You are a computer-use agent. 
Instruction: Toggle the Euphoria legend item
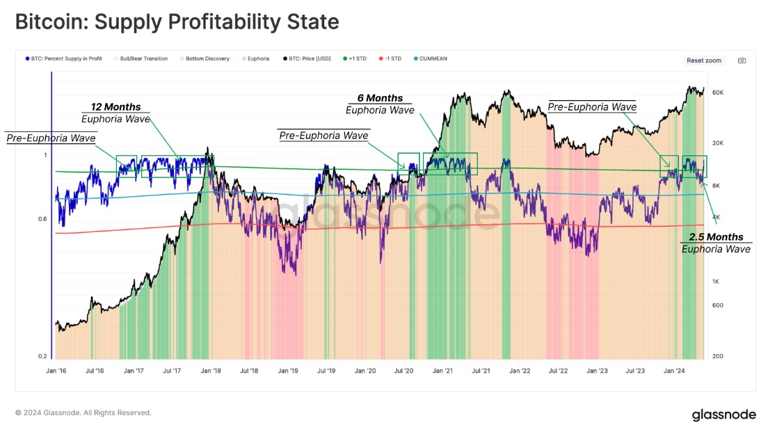tap(257, 59)
